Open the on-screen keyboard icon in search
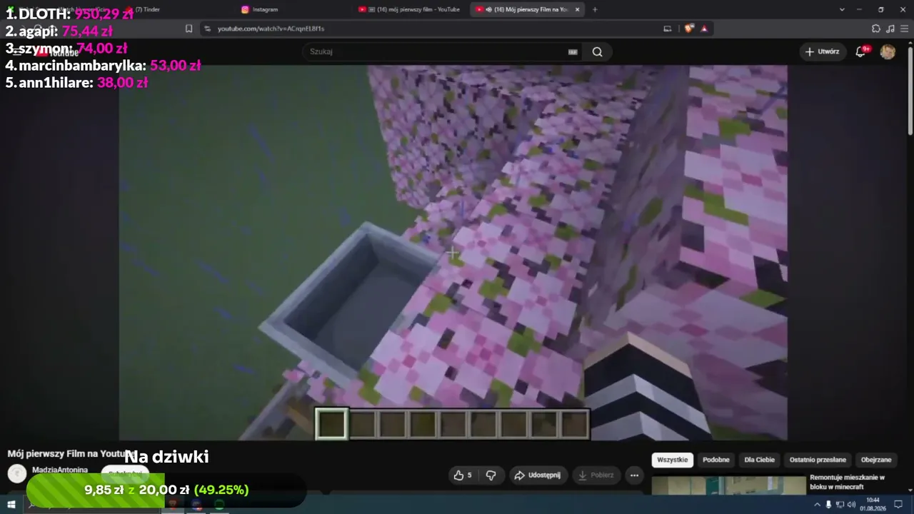This screenshot has width=914, height=514. click(x=572, y=51)
